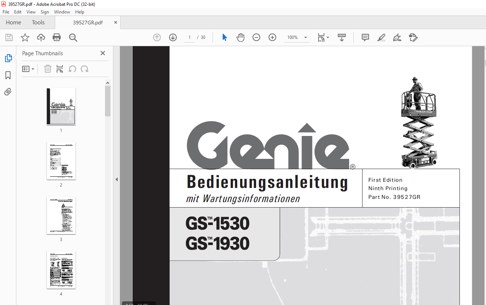Screen dimensions: 486x305
Task: Open the thumbnail options dropdown menu
Action: pyautogui.click(x=28, y=69)
